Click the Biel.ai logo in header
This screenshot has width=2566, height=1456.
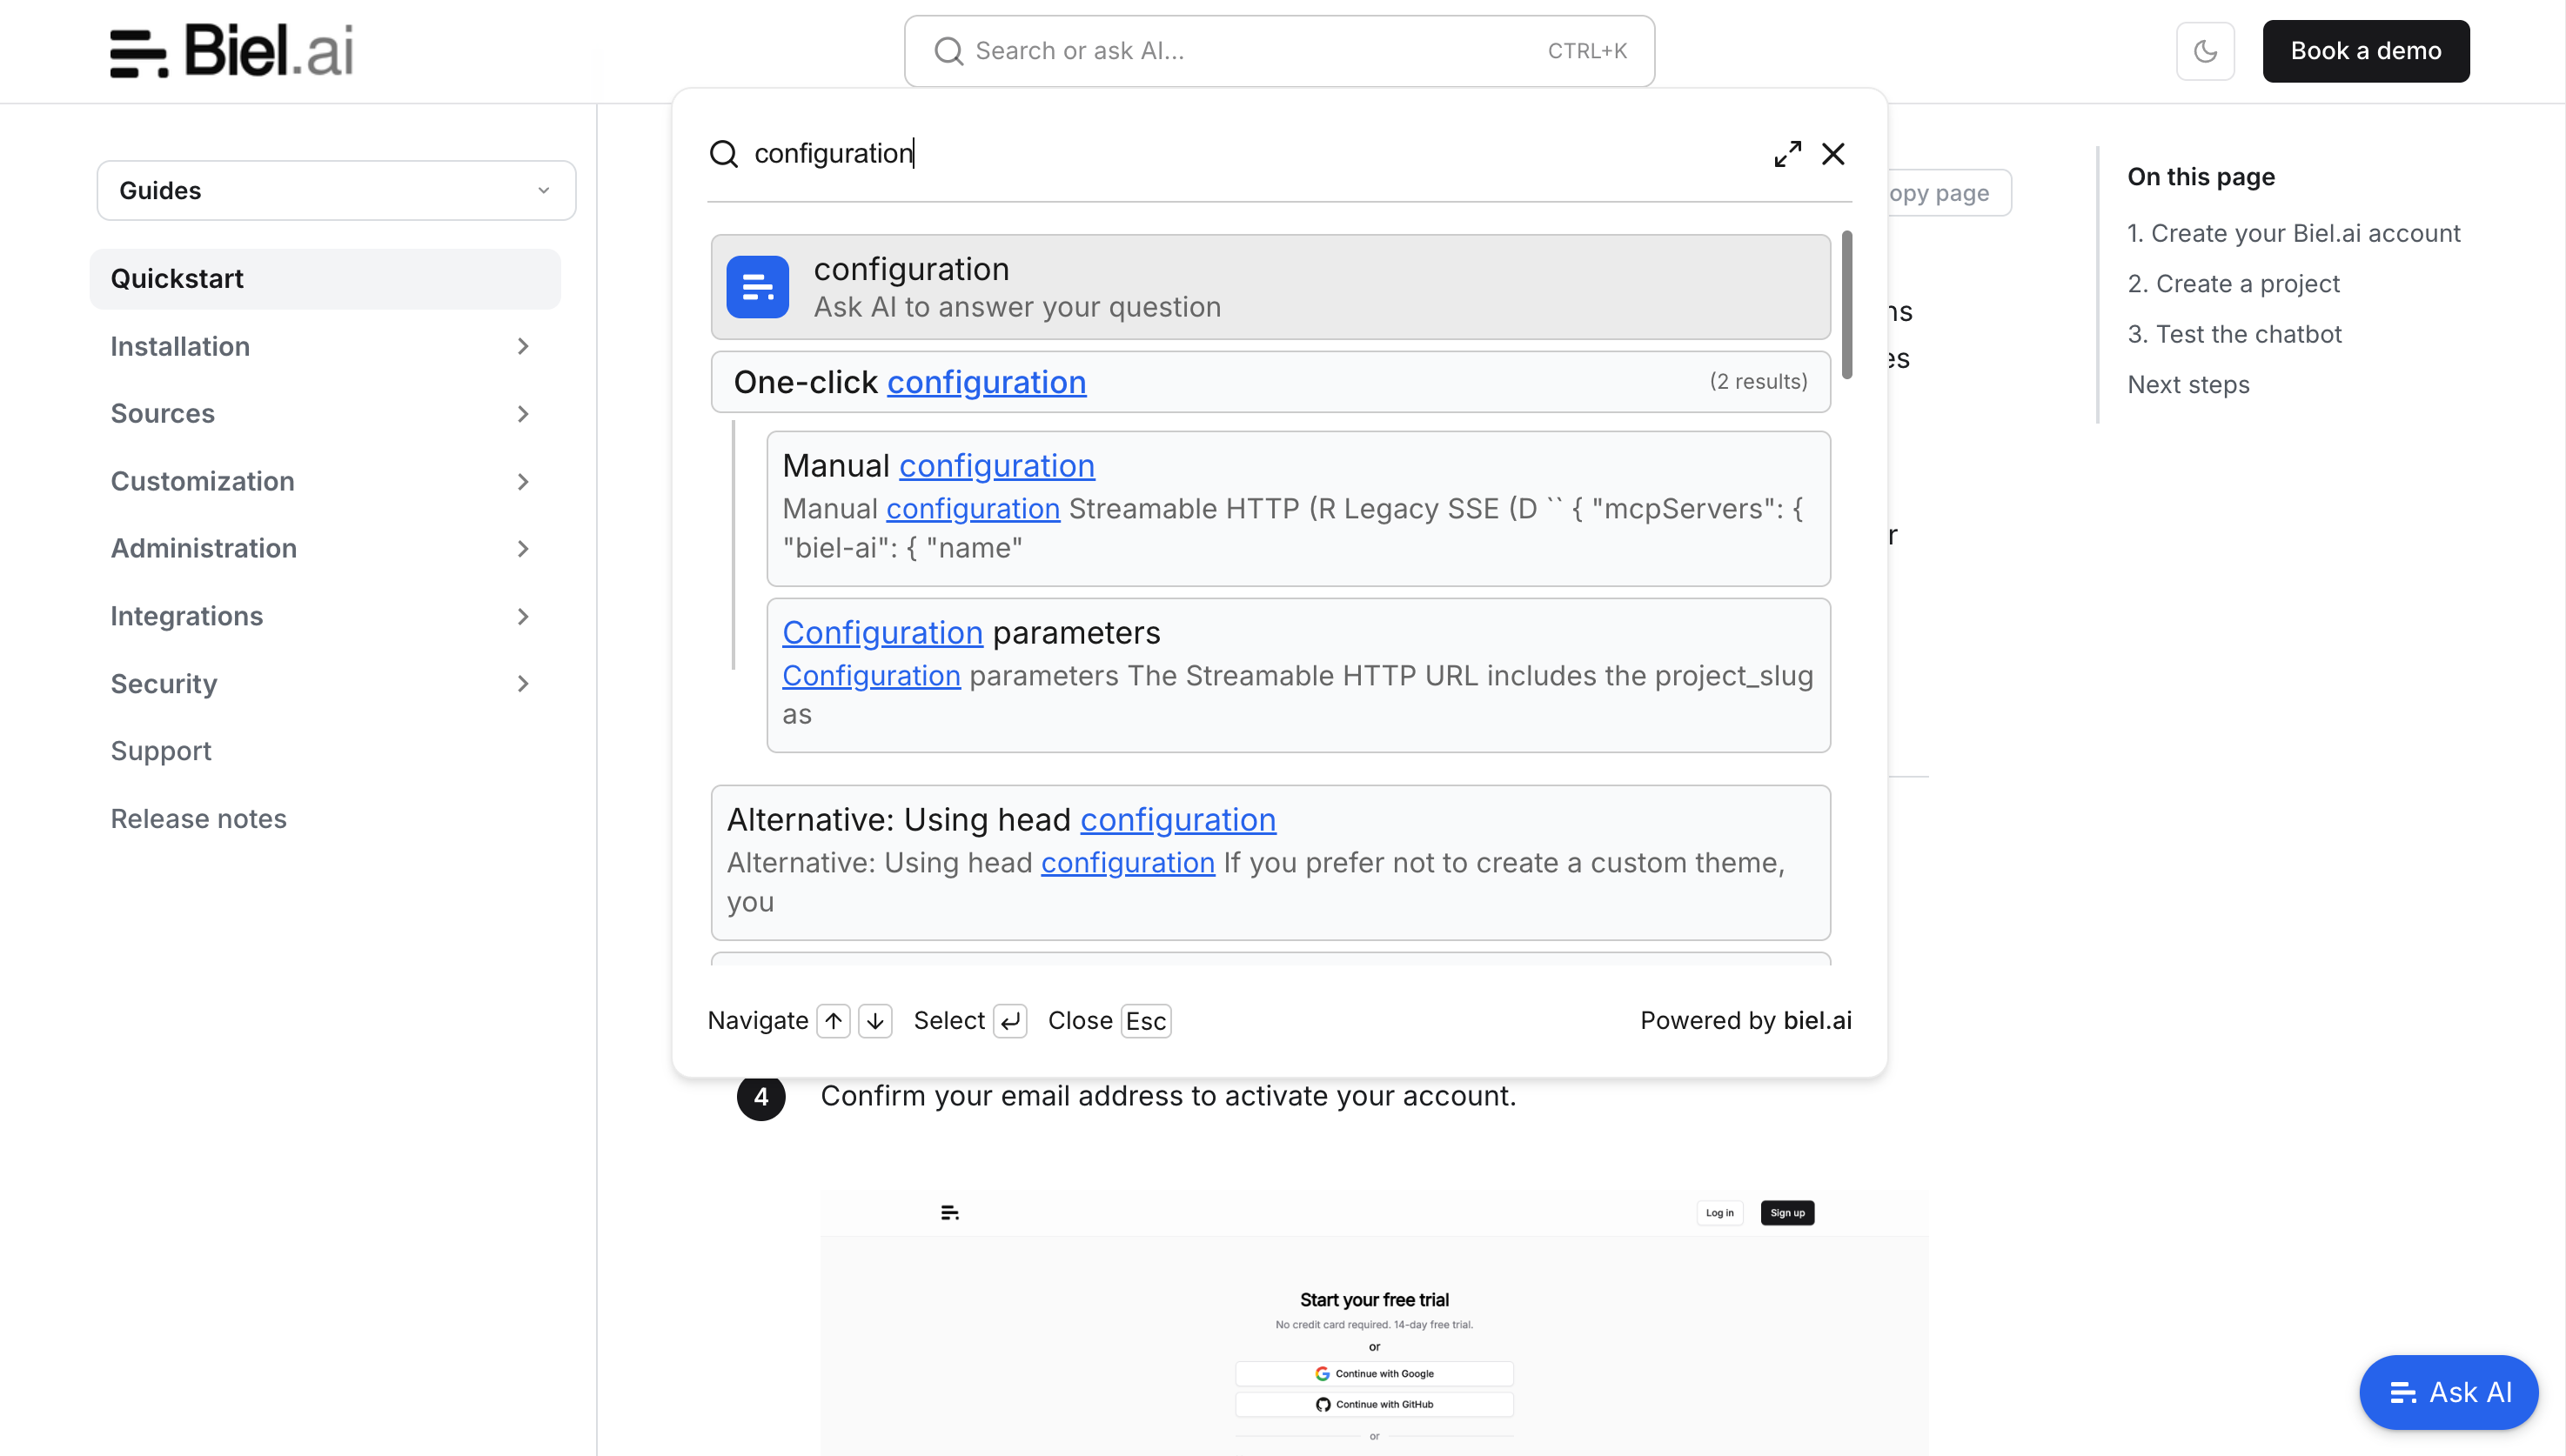pos(232,51)
